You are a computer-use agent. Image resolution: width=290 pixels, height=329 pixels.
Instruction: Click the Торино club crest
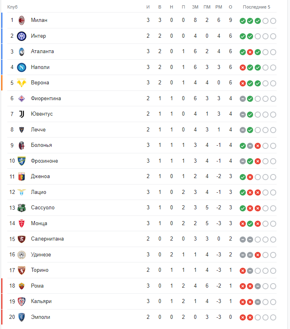21,270
